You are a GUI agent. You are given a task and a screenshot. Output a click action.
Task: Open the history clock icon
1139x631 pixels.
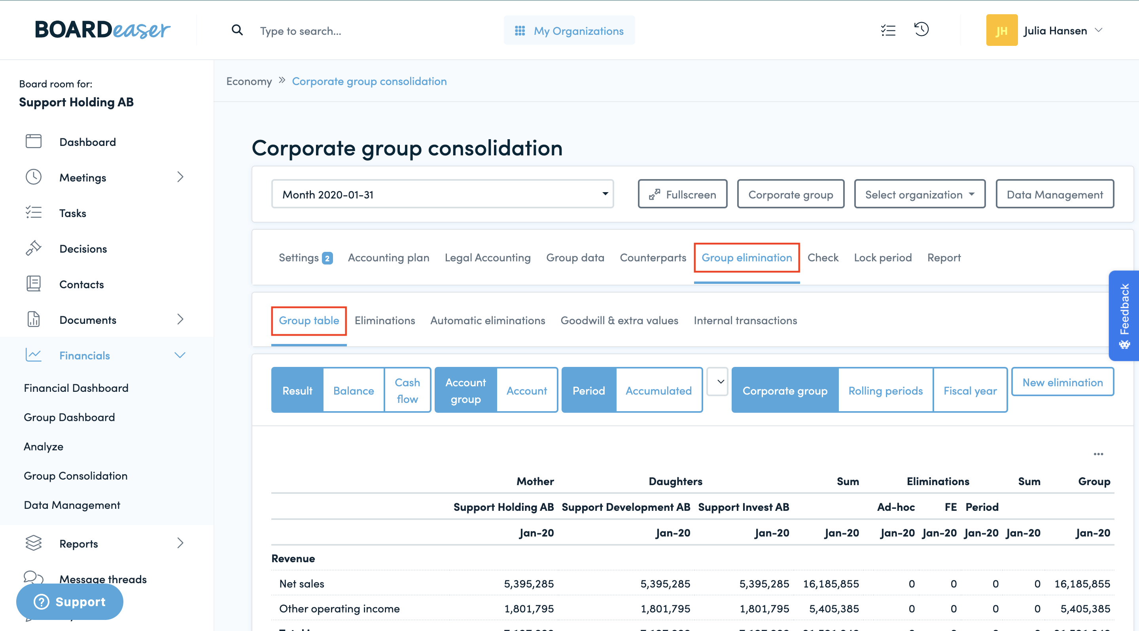(x=921, y=30)
